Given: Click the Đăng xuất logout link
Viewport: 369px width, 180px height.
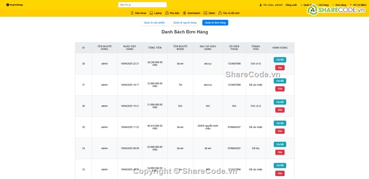Looking at the screenshot, I should point(291,5).
